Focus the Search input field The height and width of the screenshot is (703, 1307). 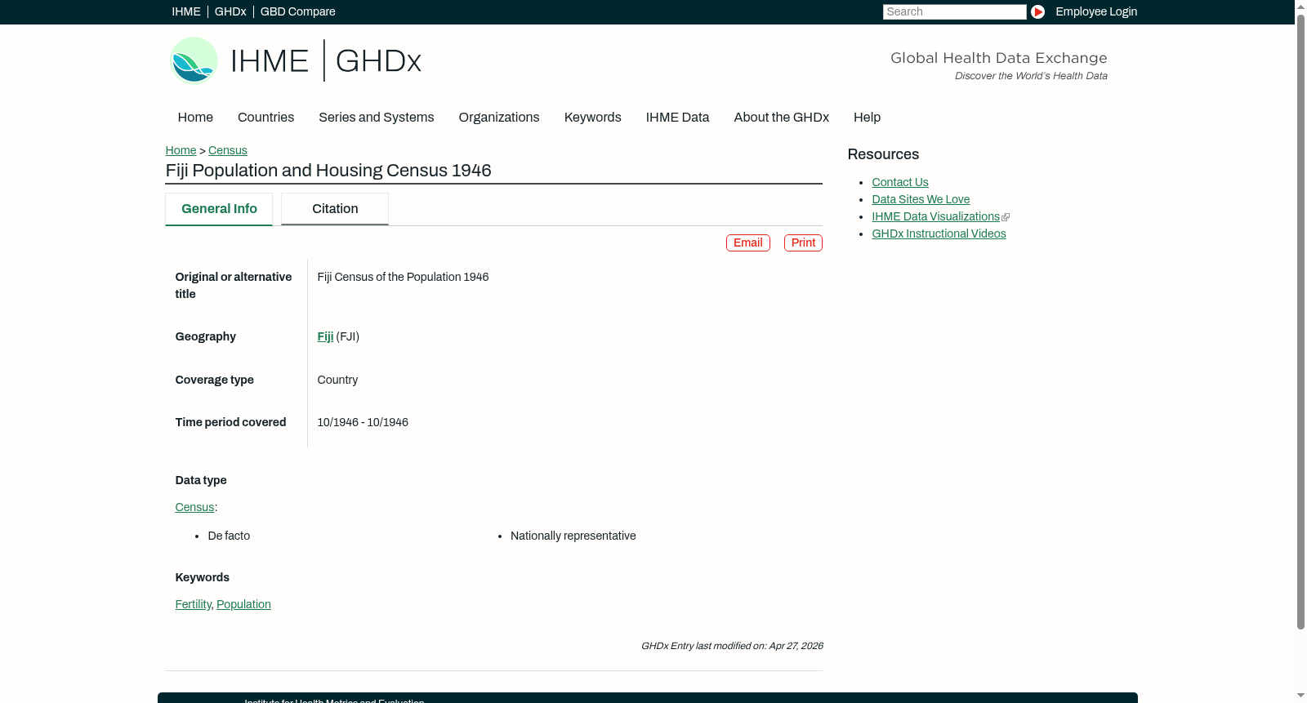point(954,11)
